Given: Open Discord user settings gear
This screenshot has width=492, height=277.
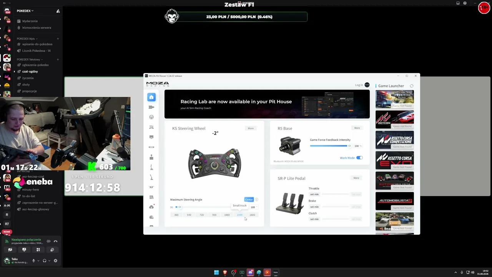Looking at the screenshot, I should point(55,261).
